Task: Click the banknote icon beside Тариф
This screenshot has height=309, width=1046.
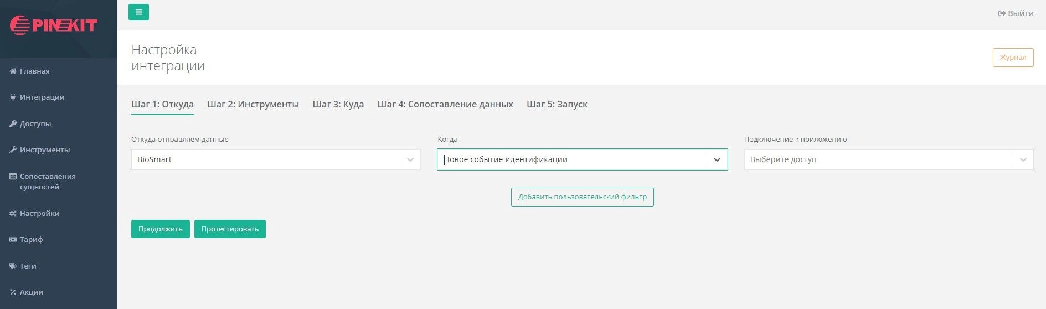Action: pyautogui.click(x=13, y=240)
